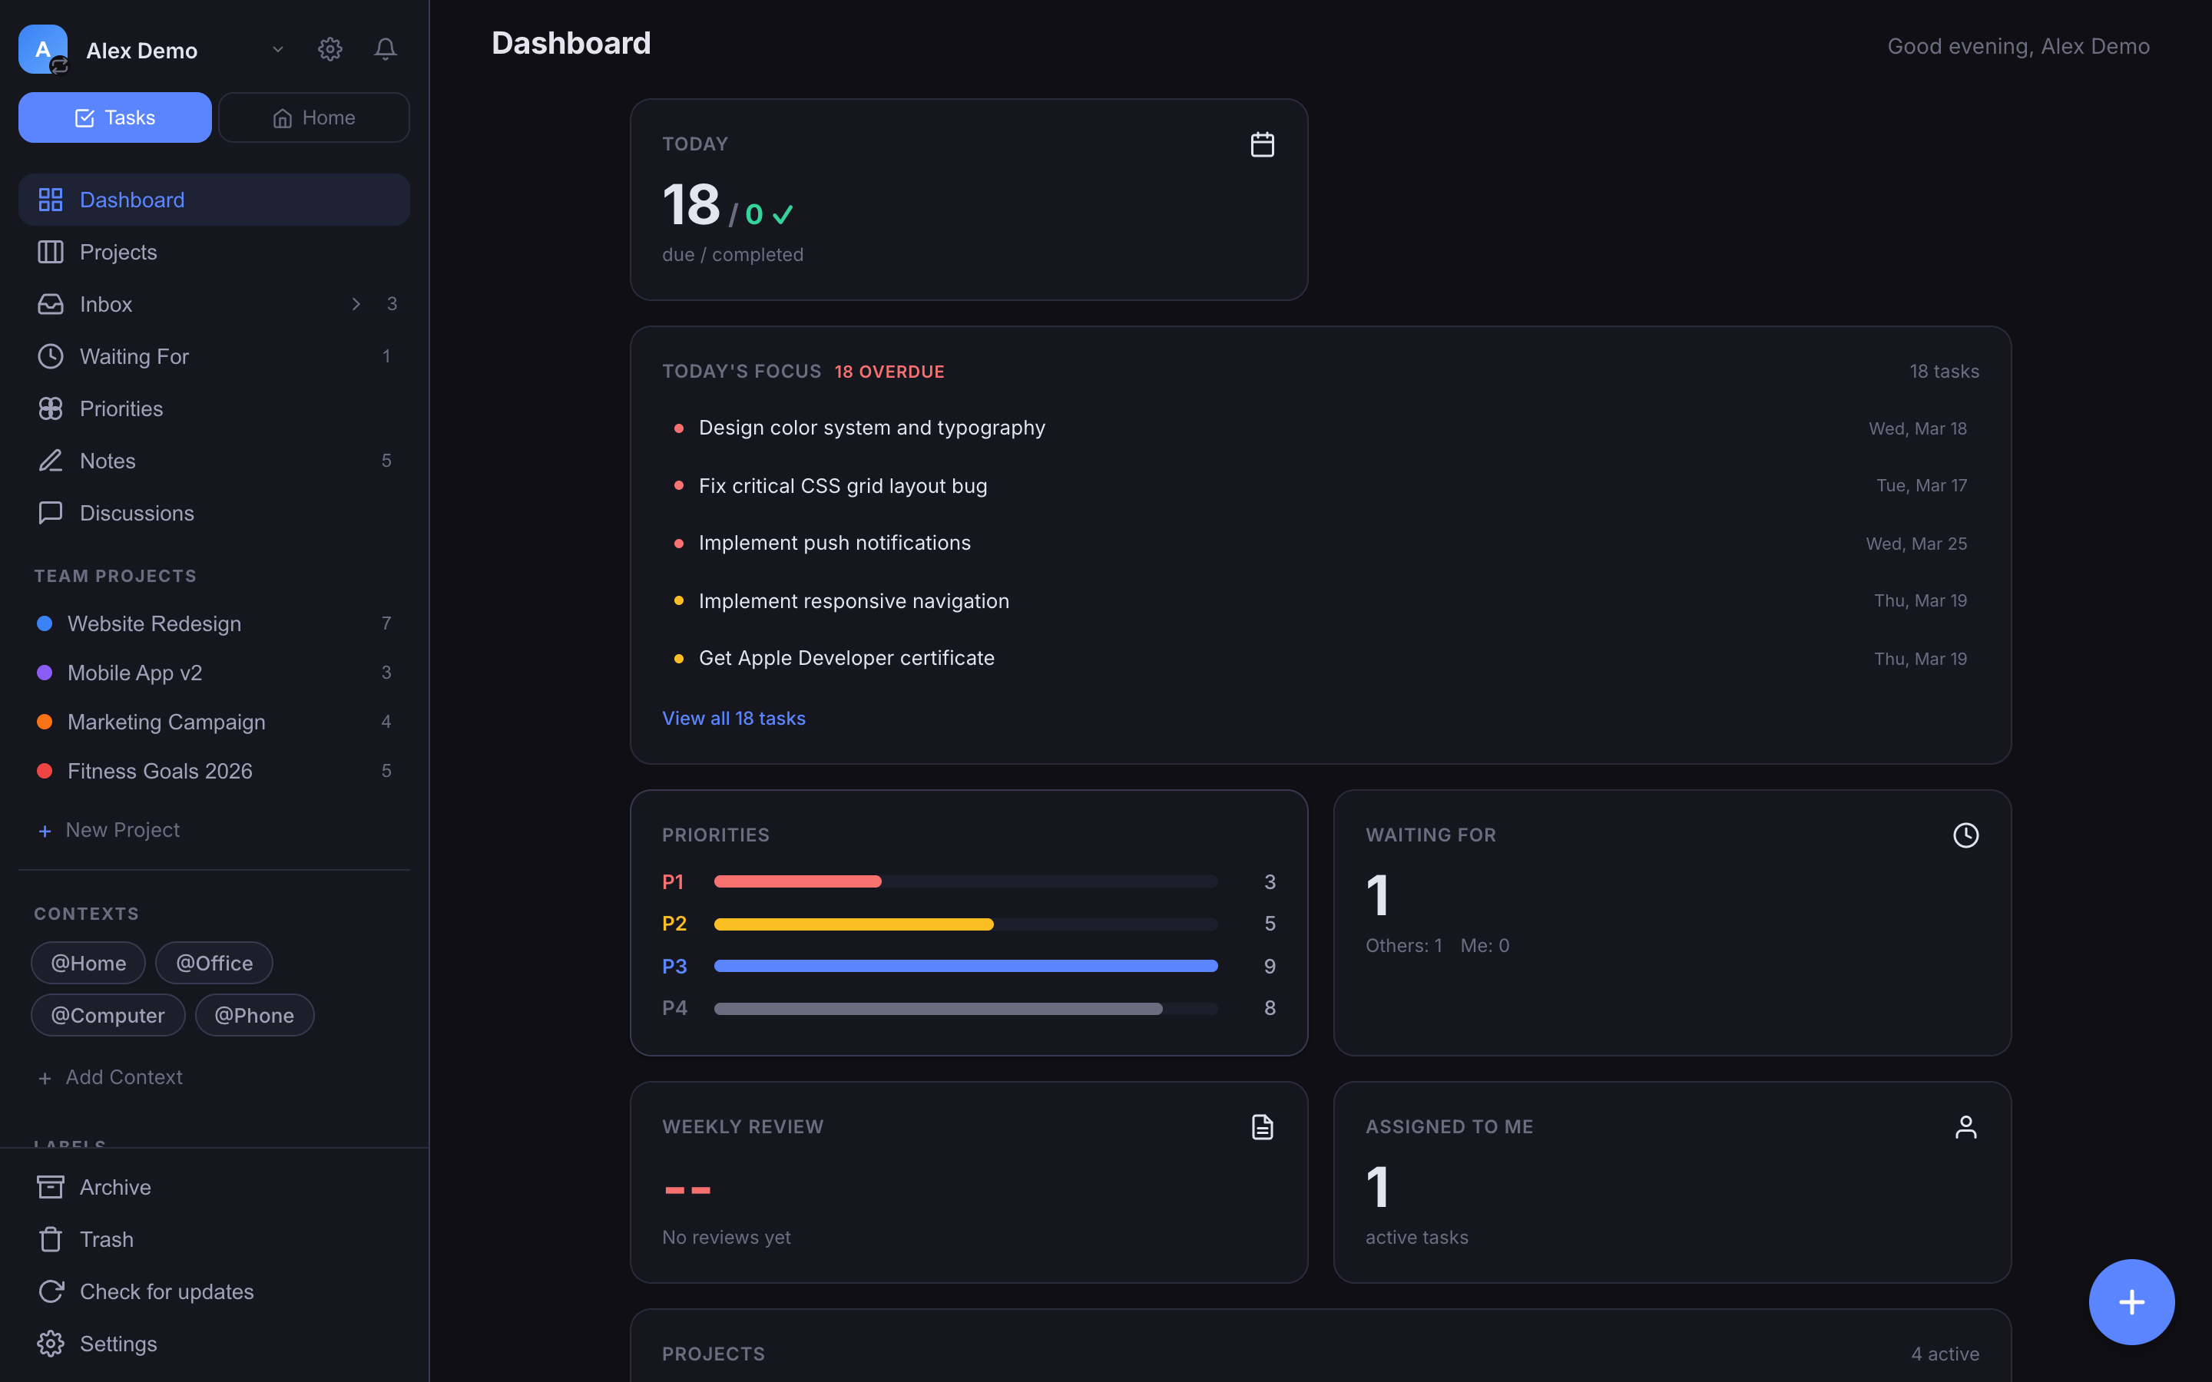The width and height of the screenshot is (2212, 1382).
Task: Open Notes in the sidebar
Action: 214,461
